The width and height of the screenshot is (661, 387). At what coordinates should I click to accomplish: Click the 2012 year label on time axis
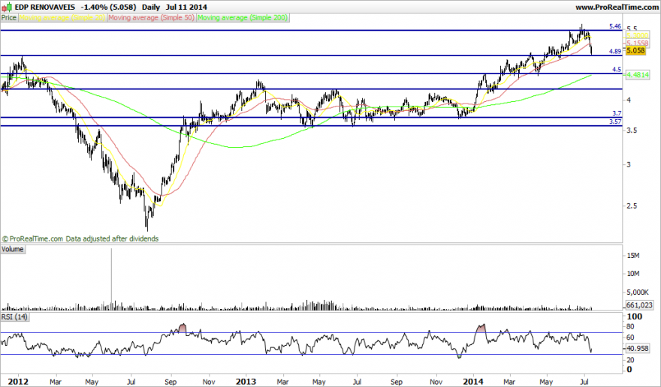pos(19,382)
